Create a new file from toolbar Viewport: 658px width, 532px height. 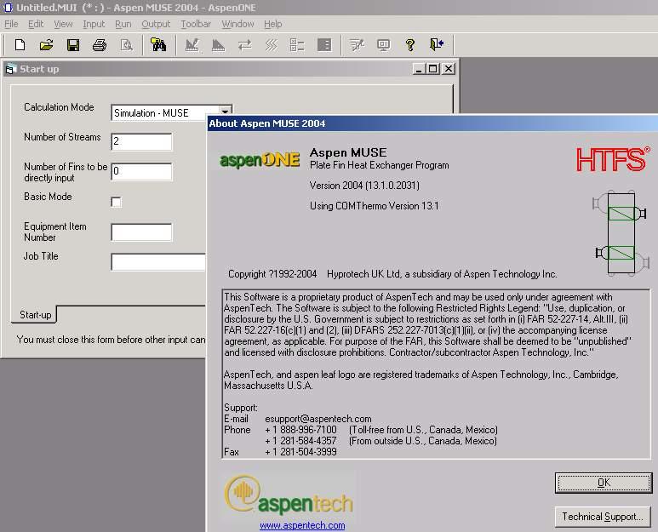20,44
